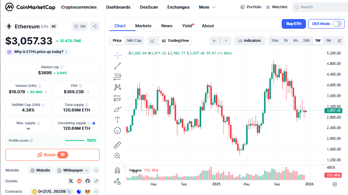Click the Buy ETH button

click(x=294, y=24)
